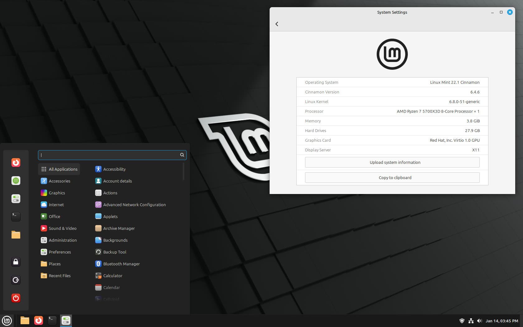
Task: Open Software Manager from the menu sidebar
Action: 16,181
